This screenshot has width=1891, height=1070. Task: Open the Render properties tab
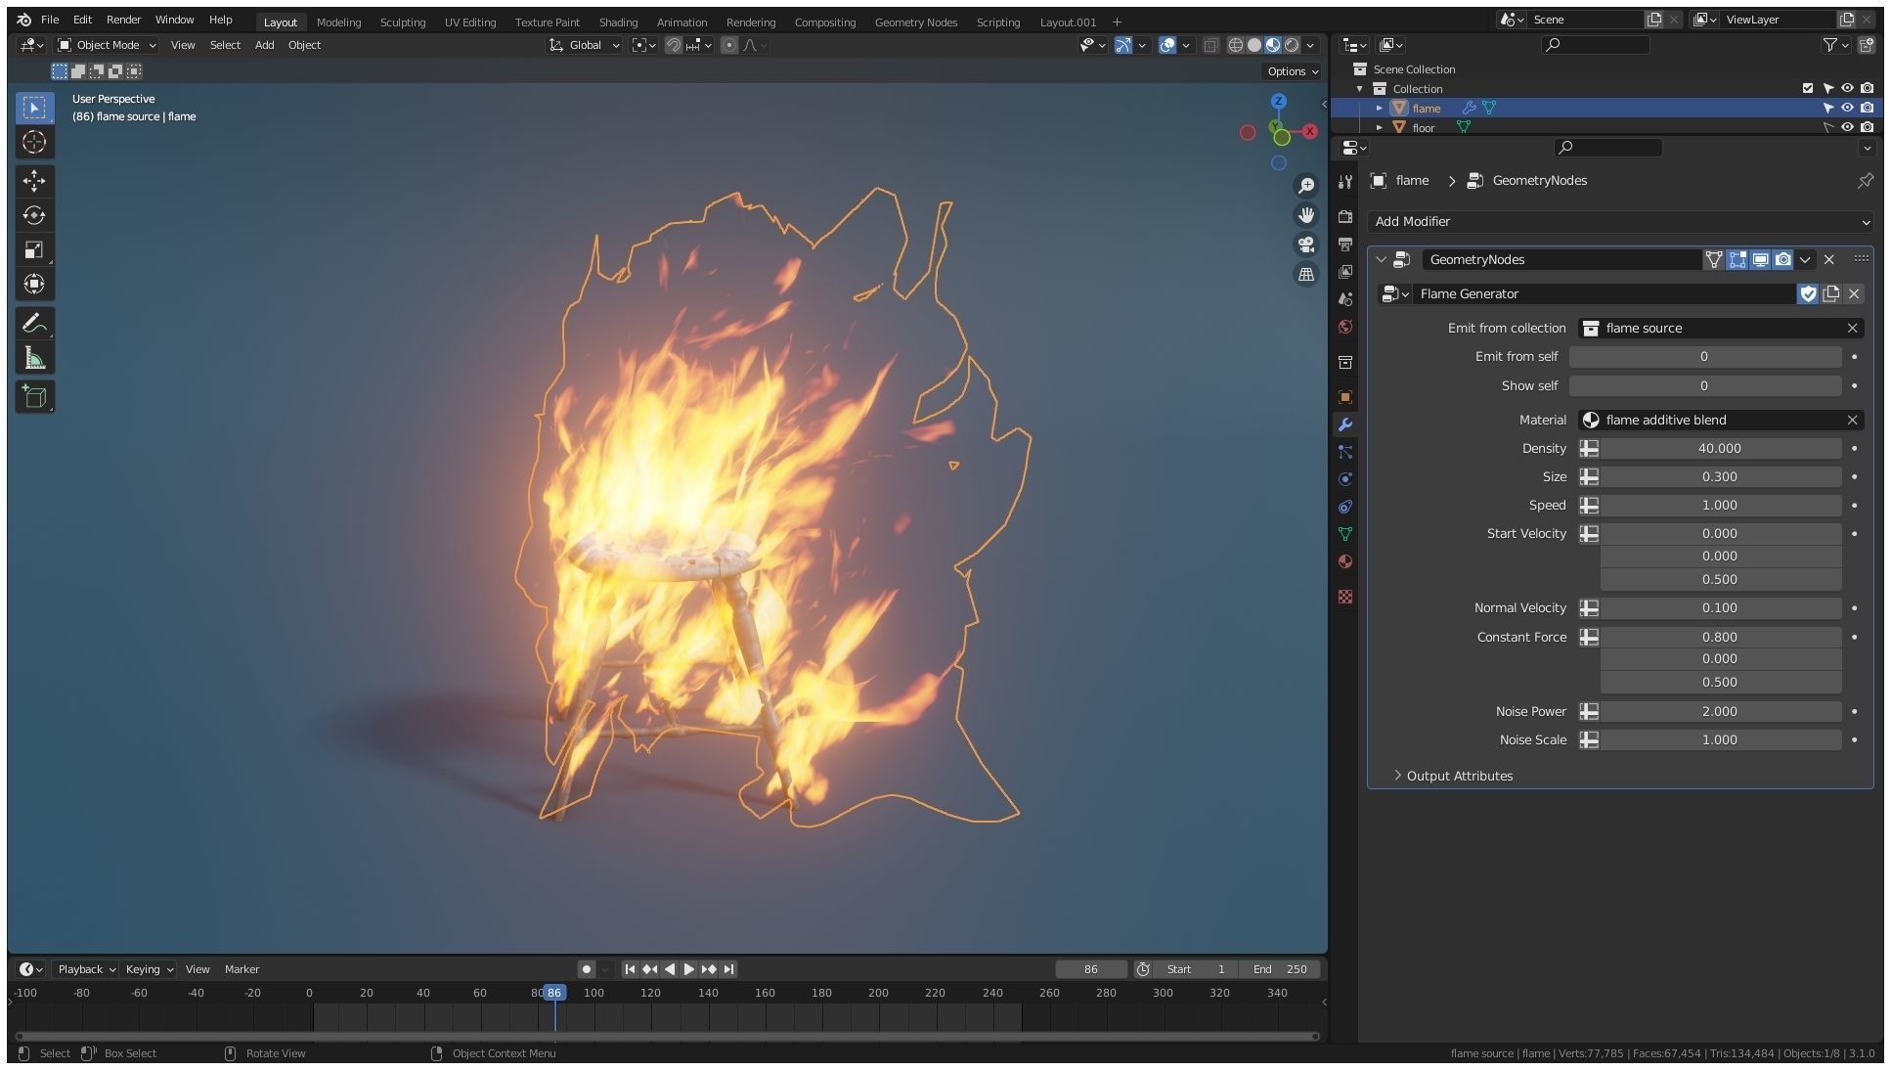tap(1345, 216)
